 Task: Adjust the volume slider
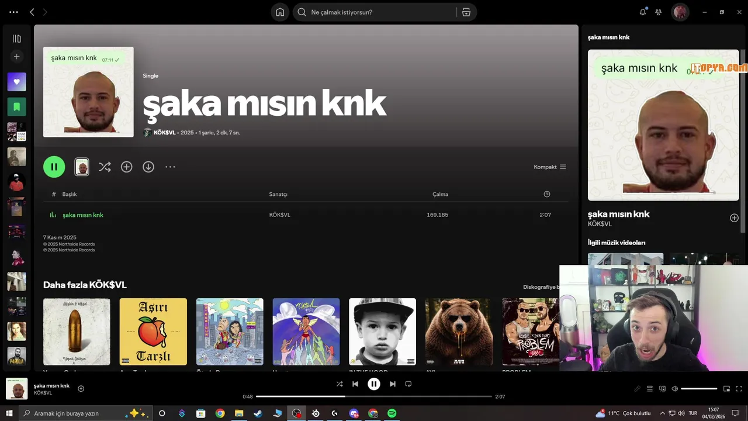(699, 389)
